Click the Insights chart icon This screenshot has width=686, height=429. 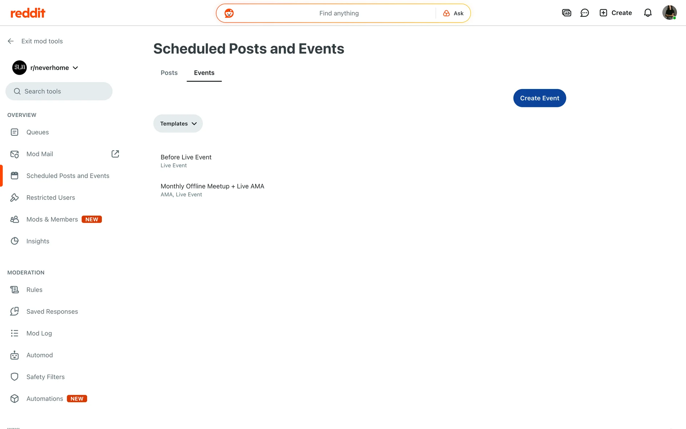click(15, 241)
